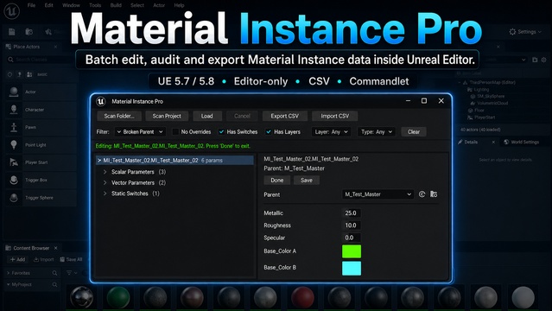552x311 pixels.
Task: Expand Favorites in the Content Browser
Action: 8,273
